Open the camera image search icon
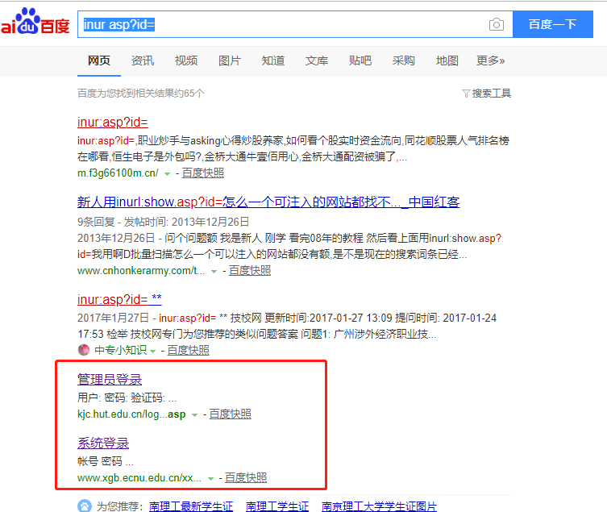 click(497, 24)
